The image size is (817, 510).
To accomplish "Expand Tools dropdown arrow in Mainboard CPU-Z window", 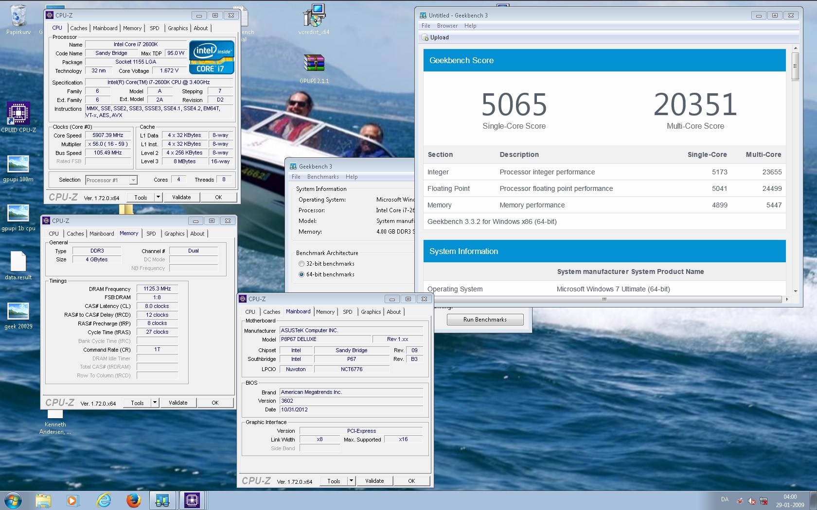I will [351, 481].
